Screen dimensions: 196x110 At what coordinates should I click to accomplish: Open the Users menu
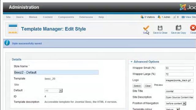click(20, 17)
